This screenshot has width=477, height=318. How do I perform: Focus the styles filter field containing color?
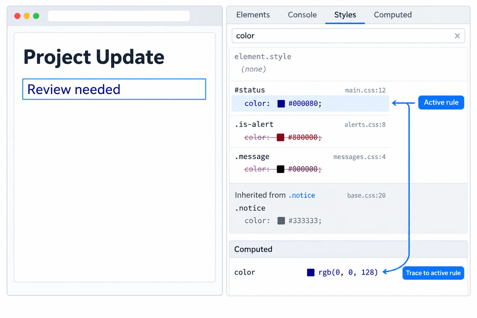[348, 36]
